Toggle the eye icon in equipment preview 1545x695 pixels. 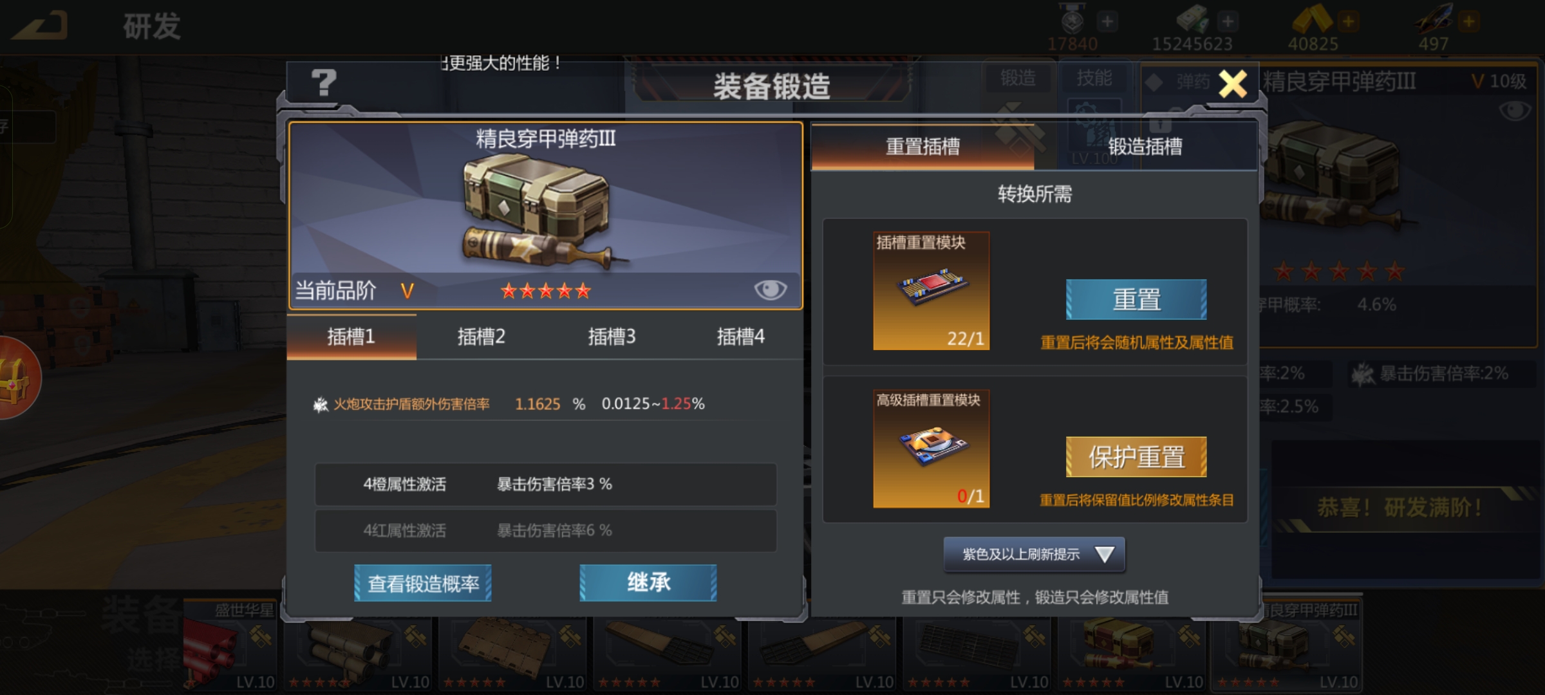[x=770, y=290]
